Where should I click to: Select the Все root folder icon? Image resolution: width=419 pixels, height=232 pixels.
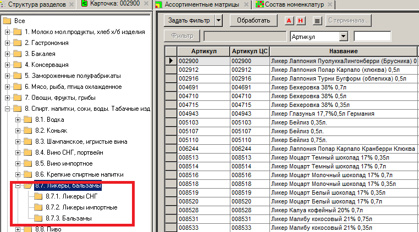click(x=7, y=21)
